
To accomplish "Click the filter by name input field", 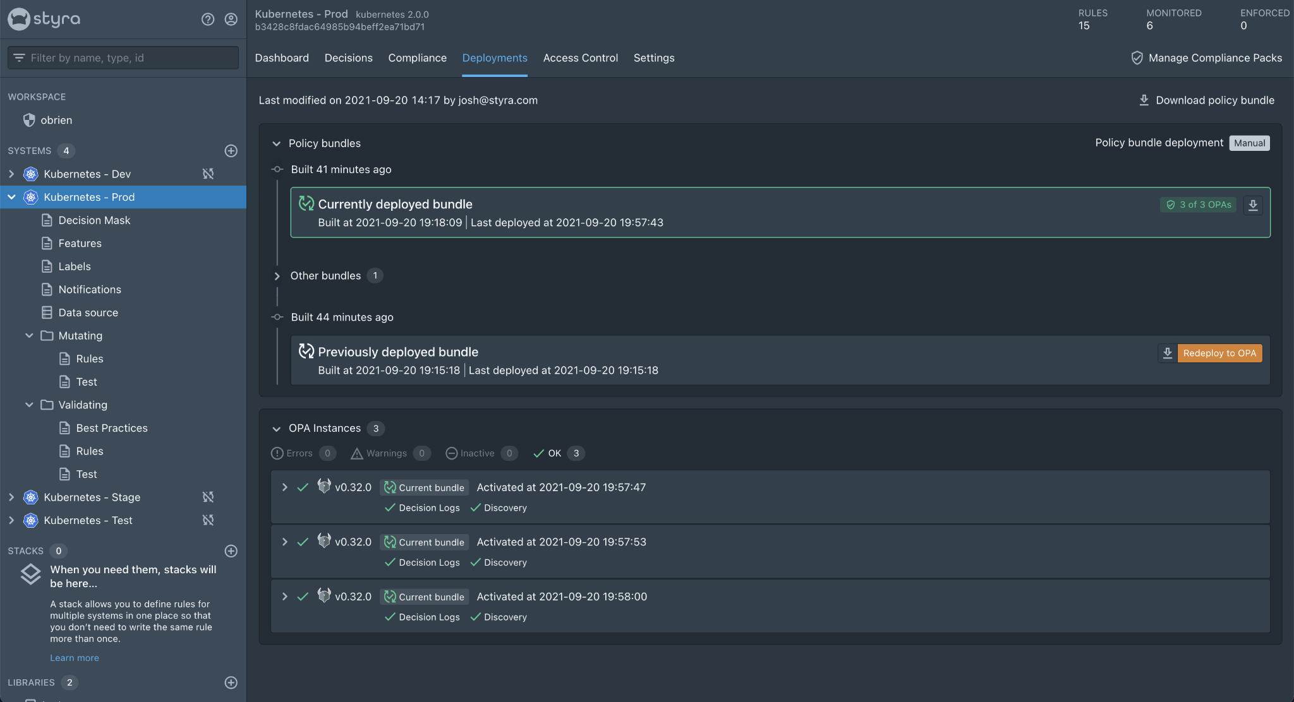I will click(x=123, y=57).
